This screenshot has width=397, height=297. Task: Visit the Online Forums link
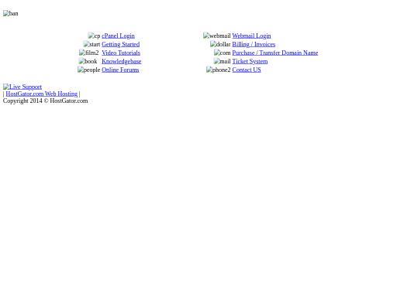point(120,70)
